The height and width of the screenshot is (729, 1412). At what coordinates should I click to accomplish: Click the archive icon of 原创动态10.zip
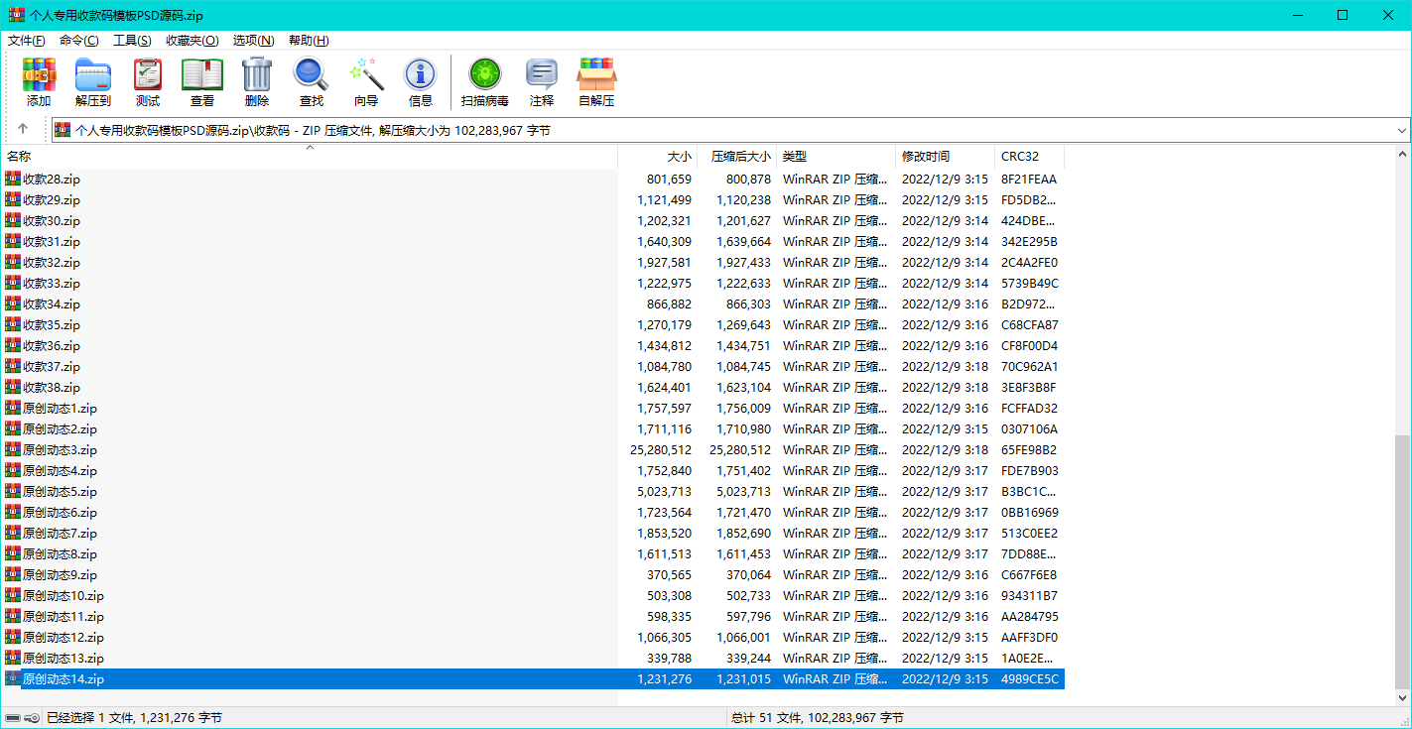tap(13, 595)
